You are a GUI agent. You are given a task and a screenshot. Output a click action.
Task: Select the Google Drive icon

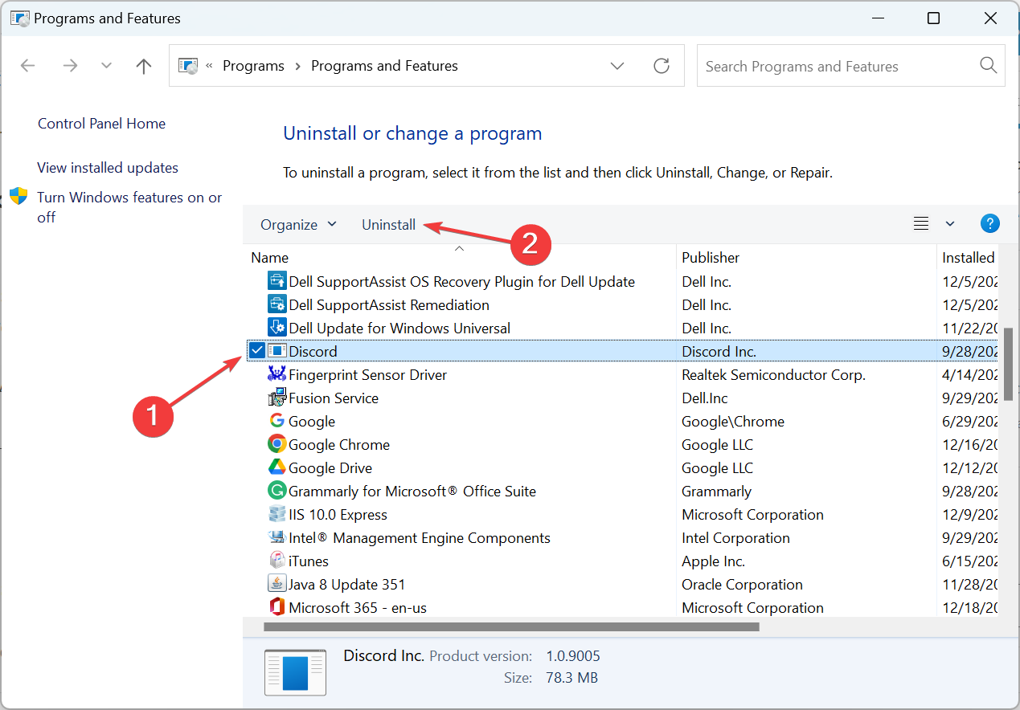coord(277,467)
